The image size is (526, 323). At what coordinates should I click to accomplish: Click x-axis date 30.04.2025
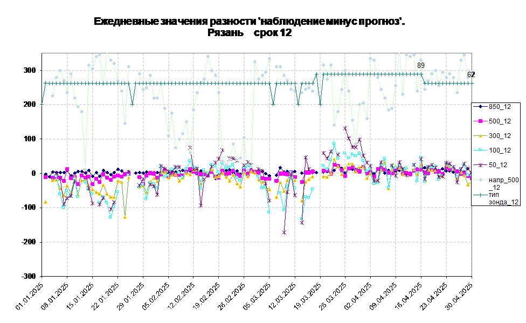click(460, 296)
